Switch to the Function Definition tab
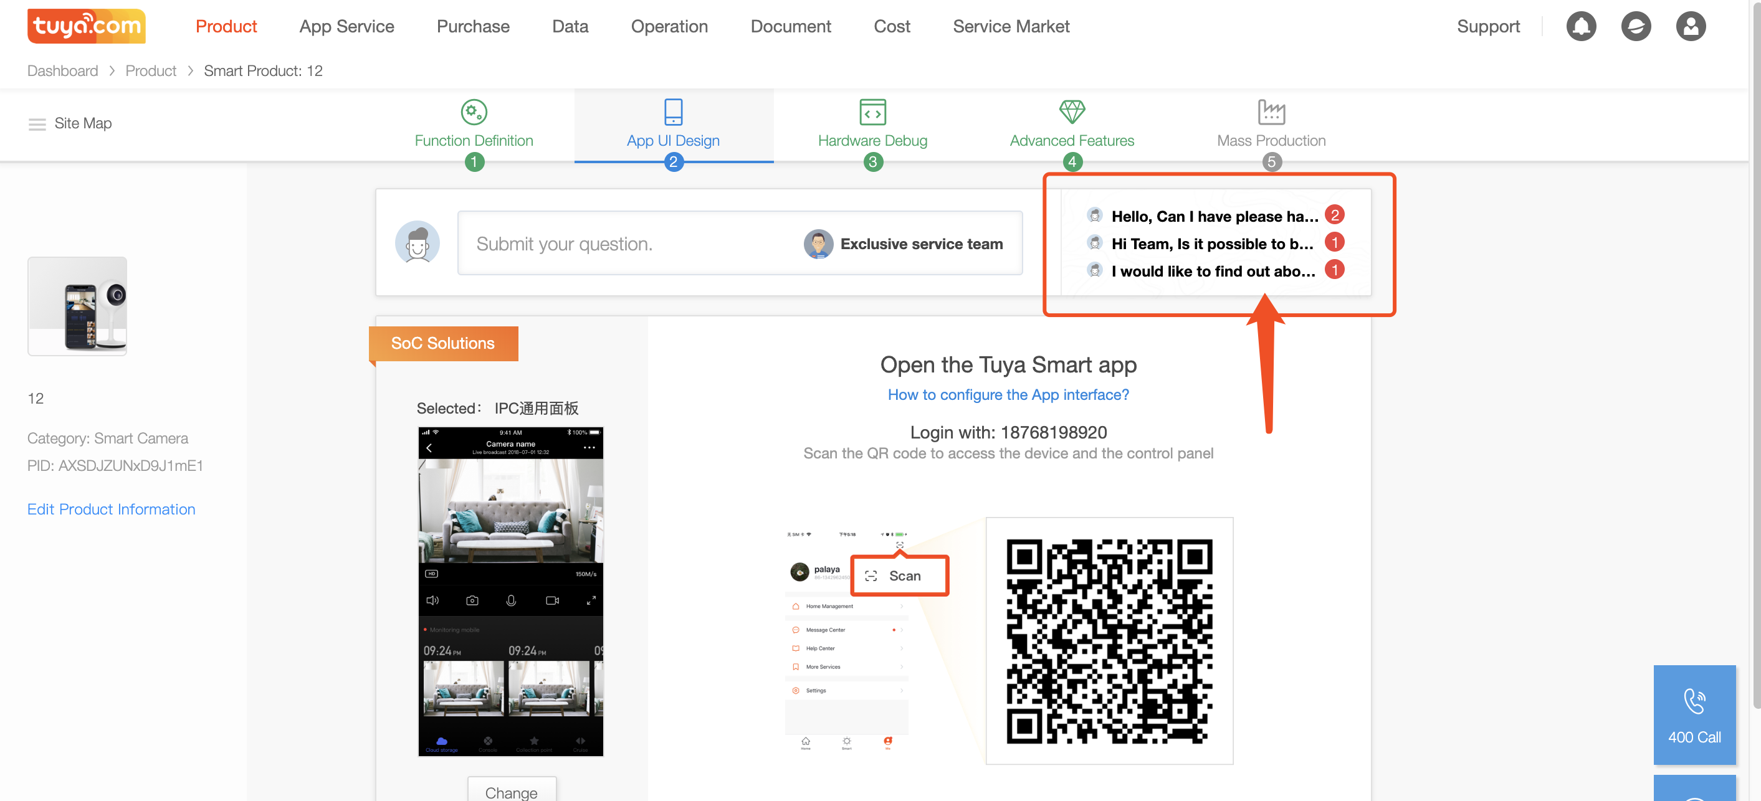The width and height of the screenshot is (1761, 801). tap(474, 126)
